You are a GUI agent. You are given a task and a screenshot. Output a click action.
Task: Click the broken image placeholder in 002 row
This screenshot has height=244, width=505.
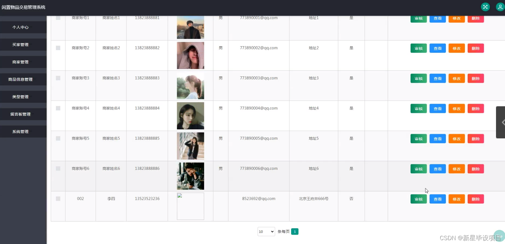click(x=190, y=206)
